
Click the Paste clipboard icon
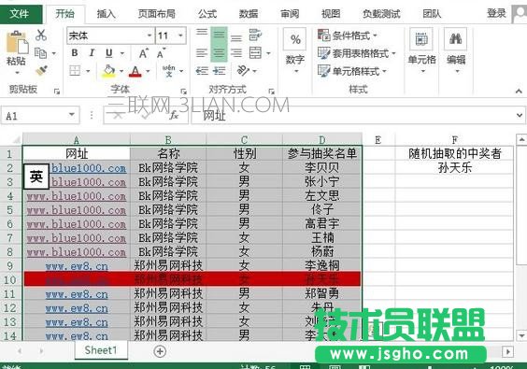pos(17,42)
